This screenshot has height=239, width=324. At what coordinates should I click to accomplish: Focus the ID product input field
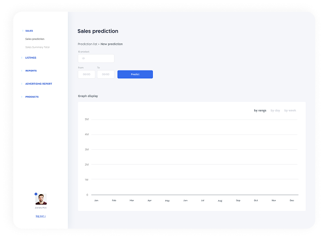96,59
